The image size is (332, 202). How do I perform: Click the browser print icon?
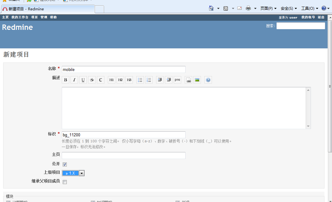pos(248,8)
